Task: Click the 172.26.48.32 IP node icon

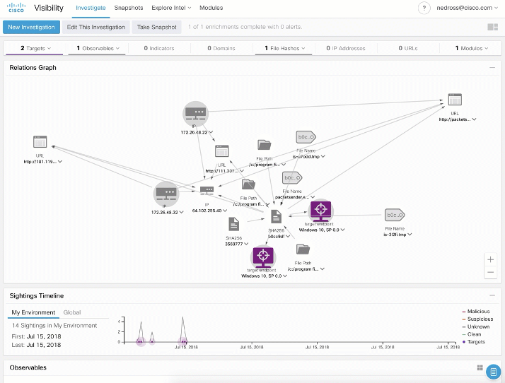Action: click(x=166, y=193)
